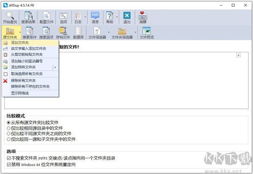Choose 添加文件夹 menu entry
The height and width of the screenshot is (174, 253).
click(x=30, y=43)
